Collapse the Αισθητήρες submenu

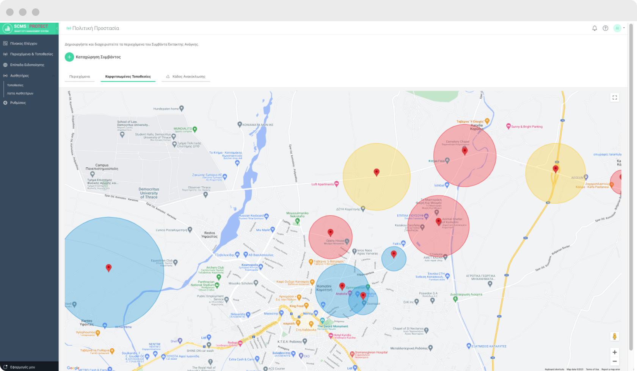pyautogui.click(x=53, y=76)
